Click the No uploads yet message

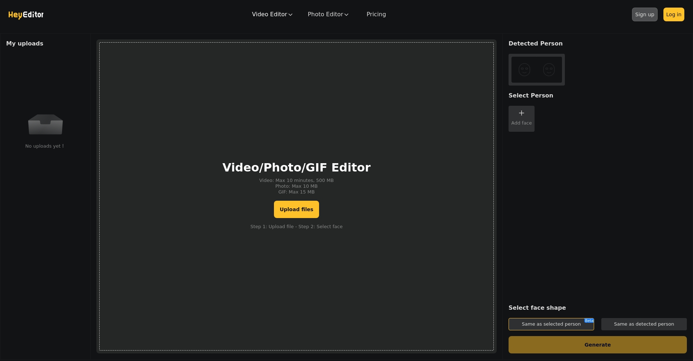click(44, 146)
